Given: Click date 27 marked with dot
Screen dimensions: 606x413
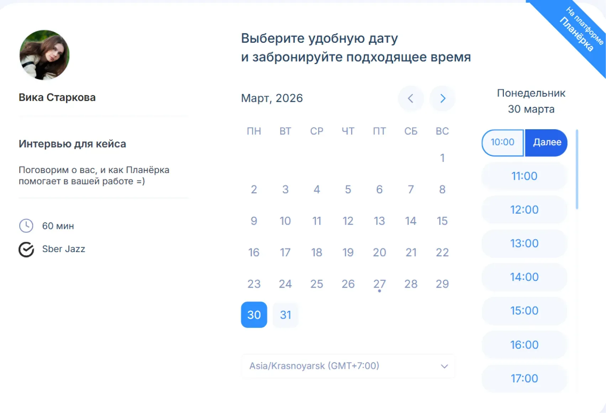Looking at the screenshot, I should tap(379, 284).
